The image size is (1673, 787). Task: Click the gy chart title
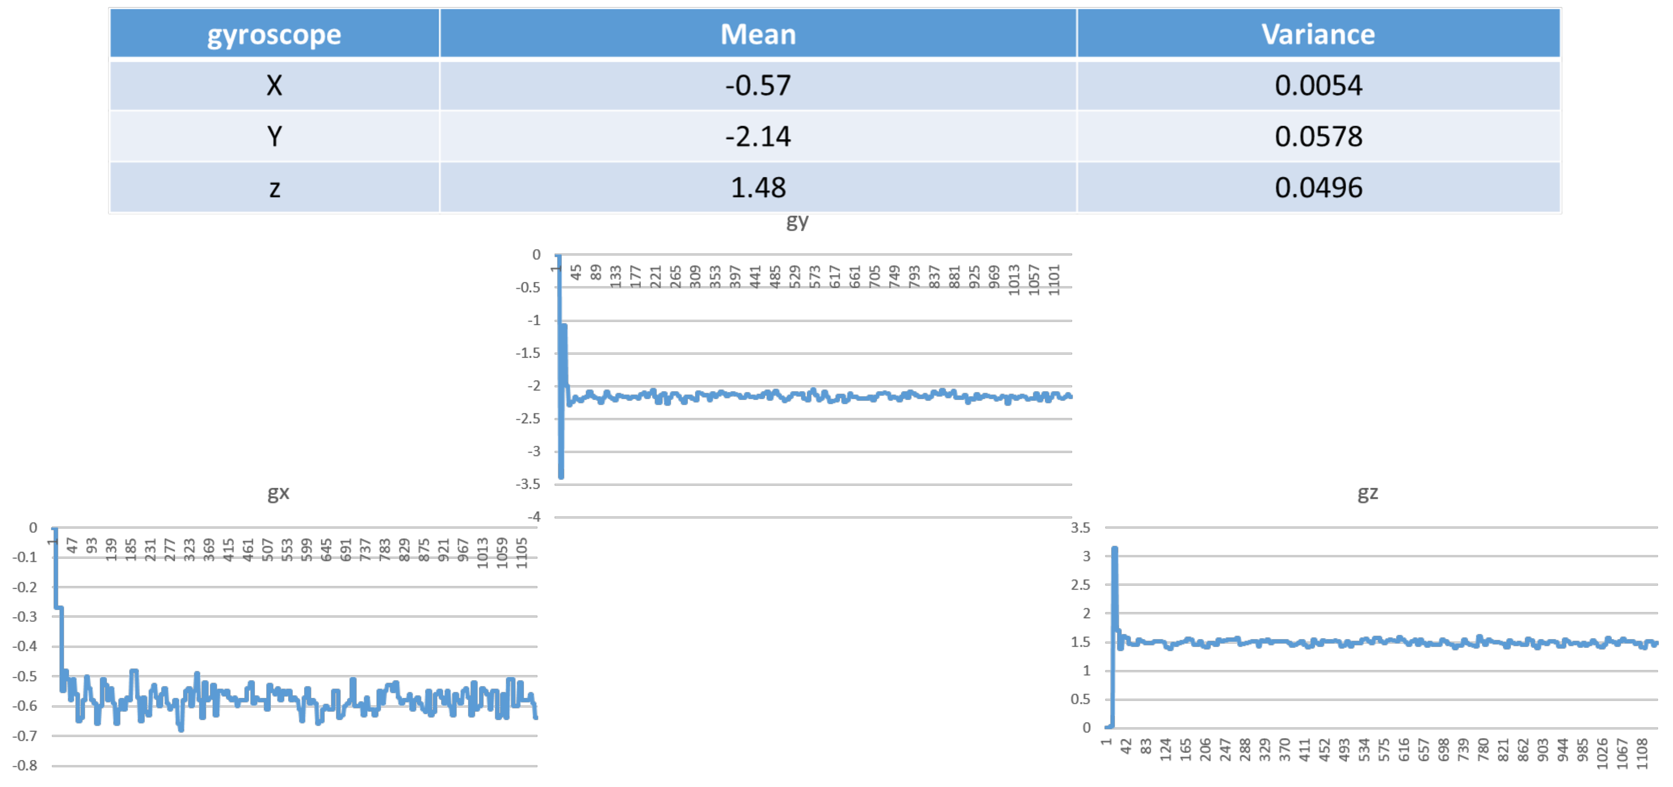797,221
